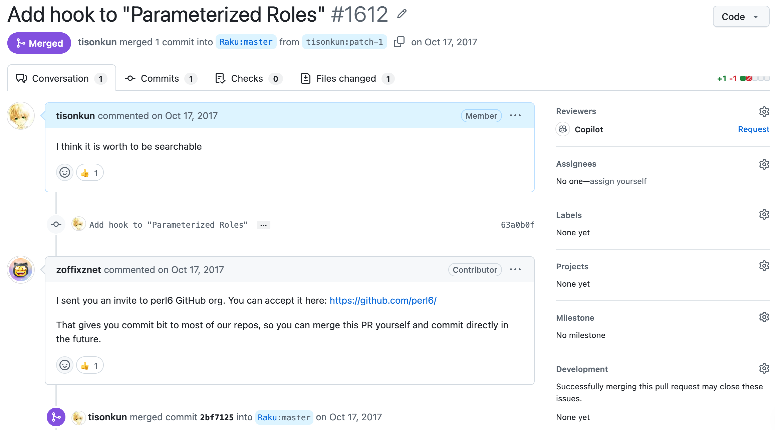Open Labels settings gear
The width and height of the screenshot is (775, 430).
[764, 214]
